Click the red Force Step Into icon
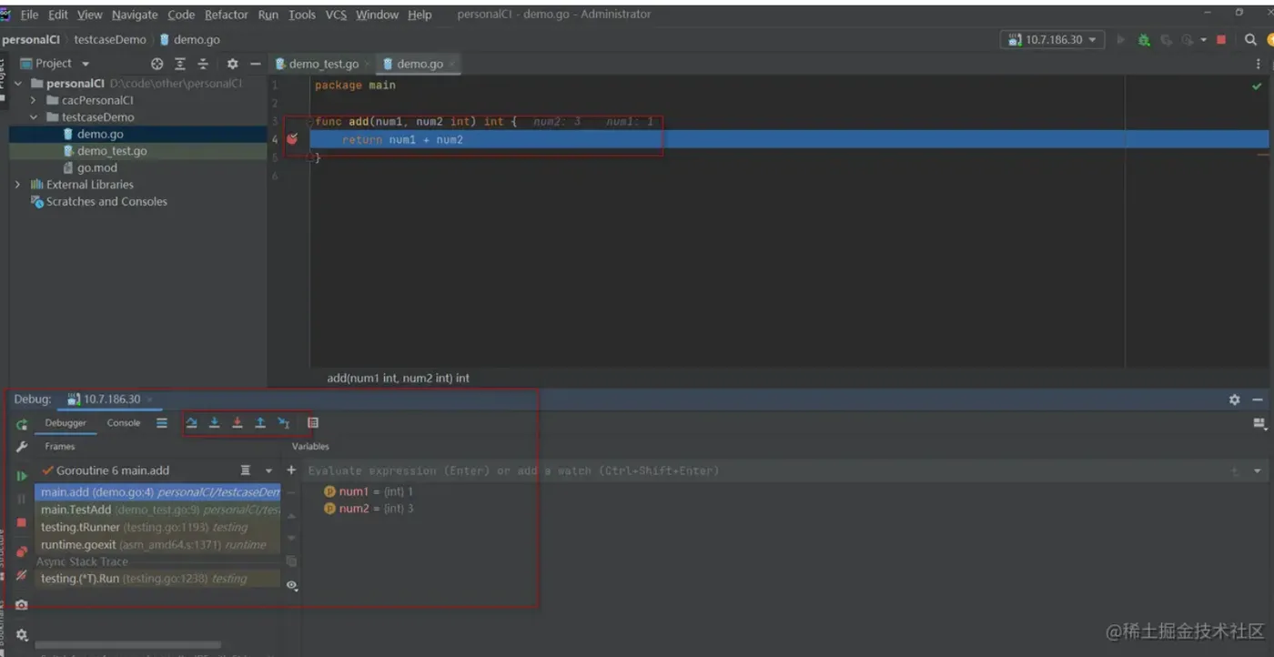1274x657 pixels. pos(238,422)
